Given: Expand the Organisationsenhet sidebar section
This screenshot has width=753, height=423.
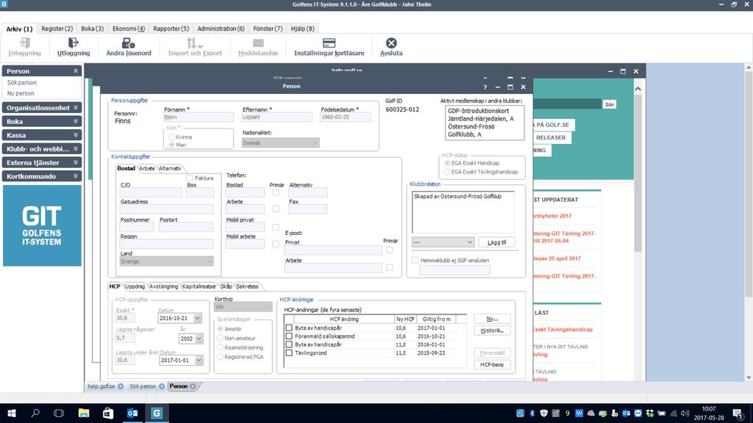Looking at the screenshot, I should coord(76,108).
